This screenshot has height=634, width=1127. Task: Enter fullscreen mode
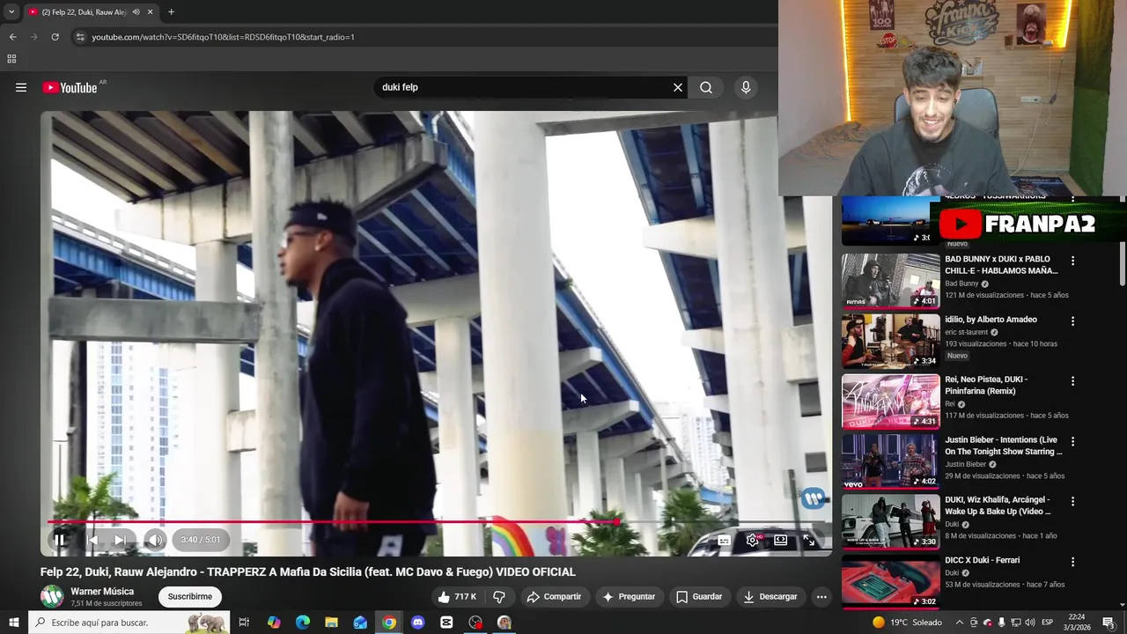click(808, 541)
